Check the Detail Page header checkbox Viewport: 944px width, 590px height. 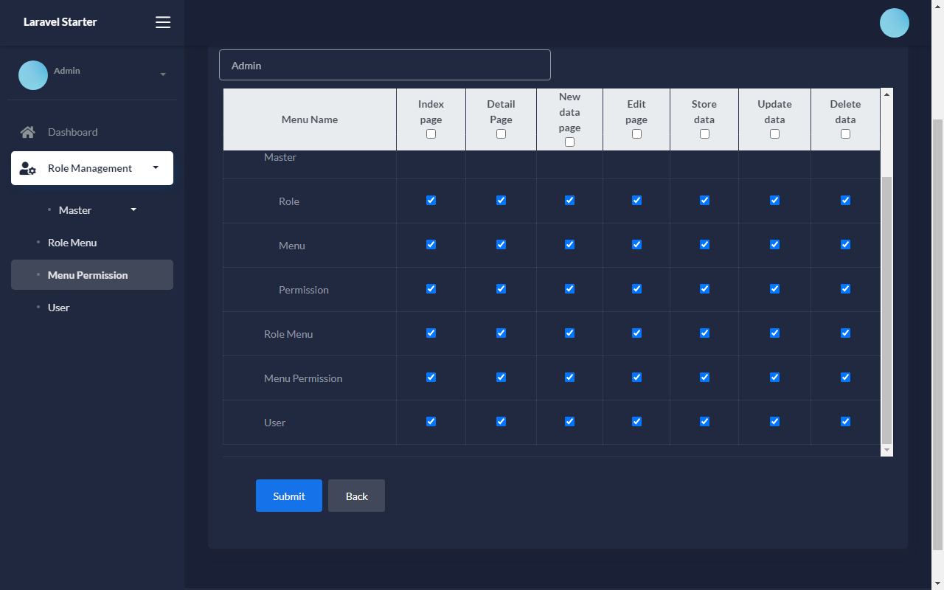(501, 134)
